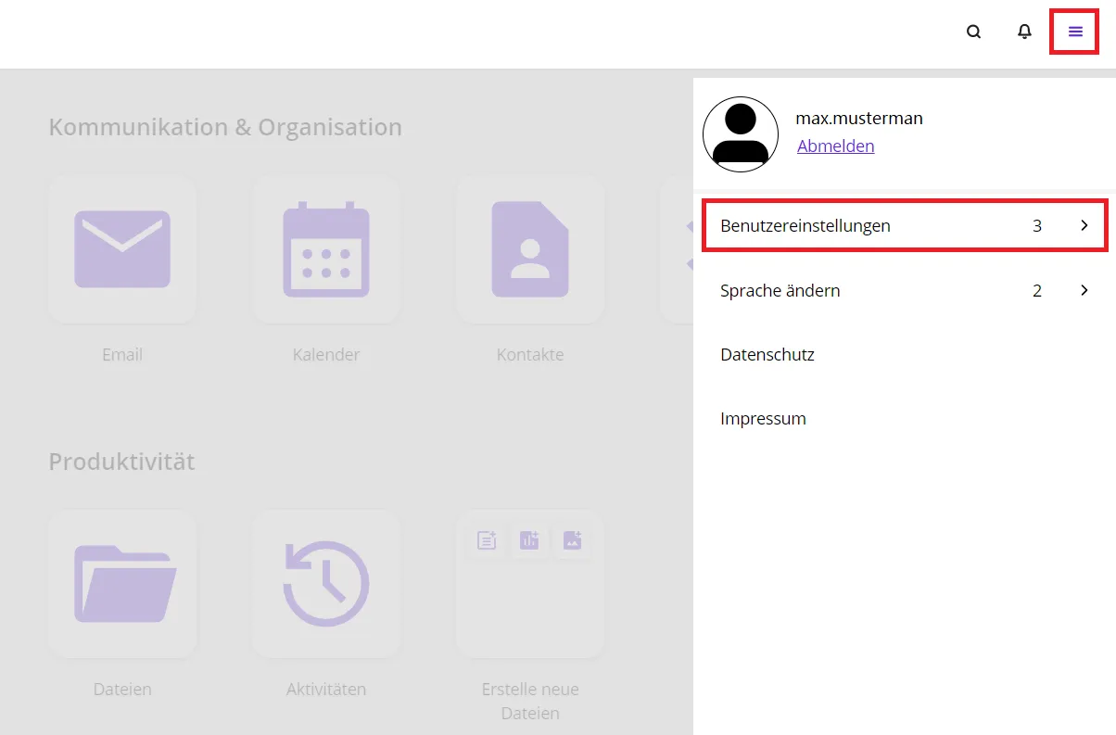Click the Abmelden logout link

click(x=835, y=146)
